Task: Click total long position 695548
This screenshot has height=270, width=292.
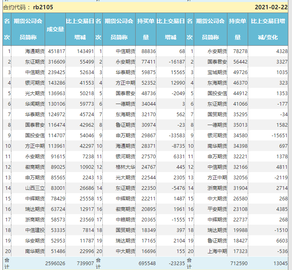Action: 147,263
